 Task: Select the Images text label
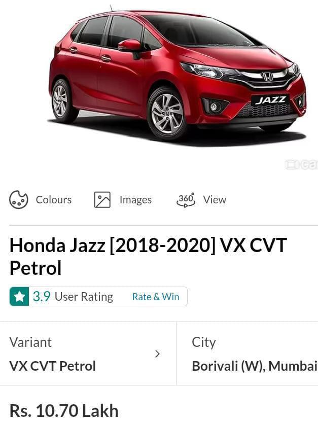point(135,200)
